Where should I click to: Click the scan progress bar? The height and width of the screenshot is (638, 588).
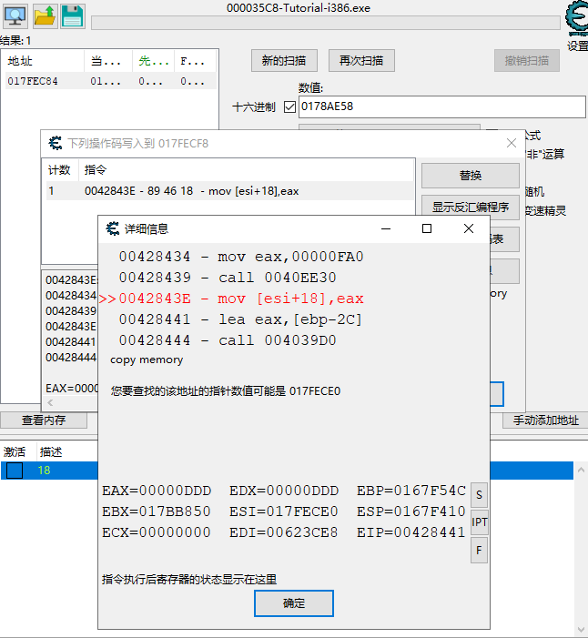point(326,23)
